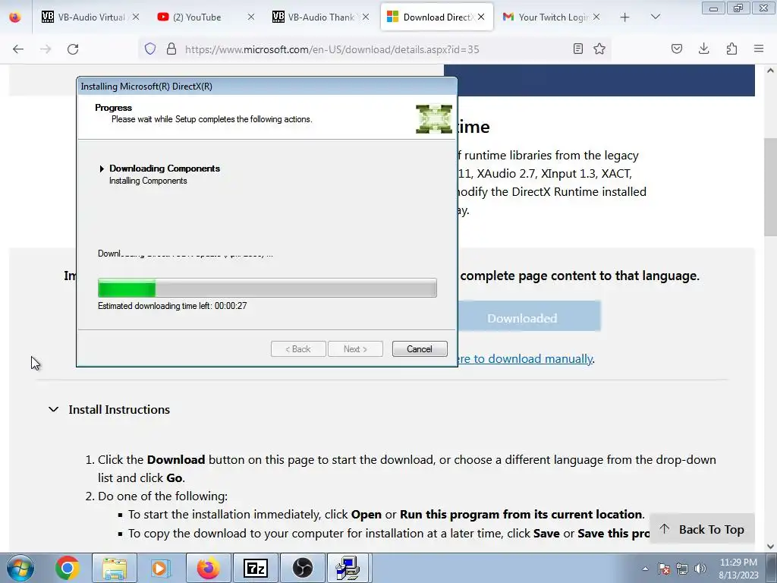Click the DirectX logo in the installer
This screenshot has height=583, width=777.
pyautogui.click(x=434, y=119)
